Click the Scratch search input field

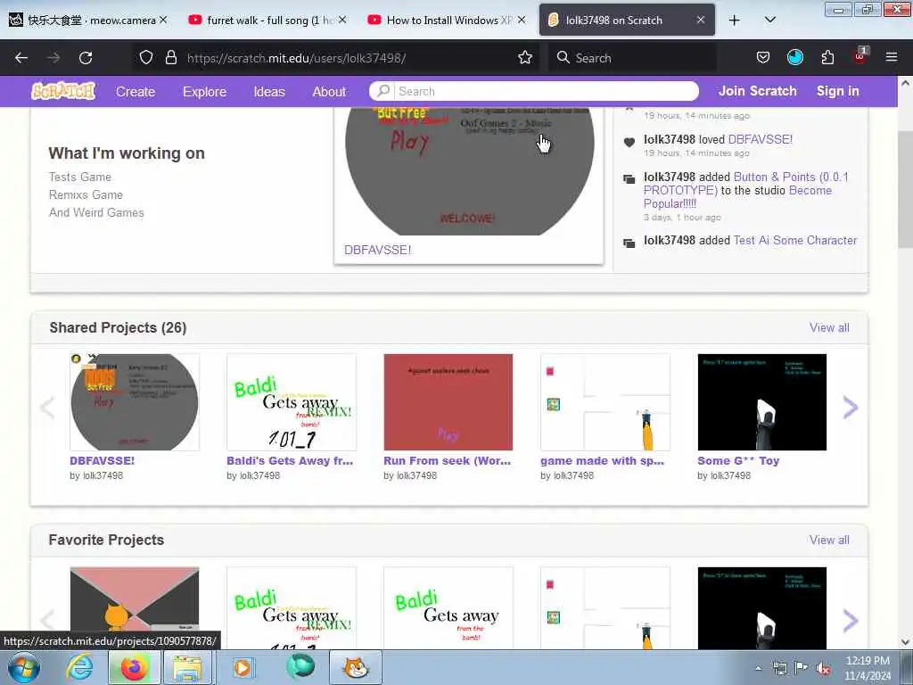click(x=547, y=91)
